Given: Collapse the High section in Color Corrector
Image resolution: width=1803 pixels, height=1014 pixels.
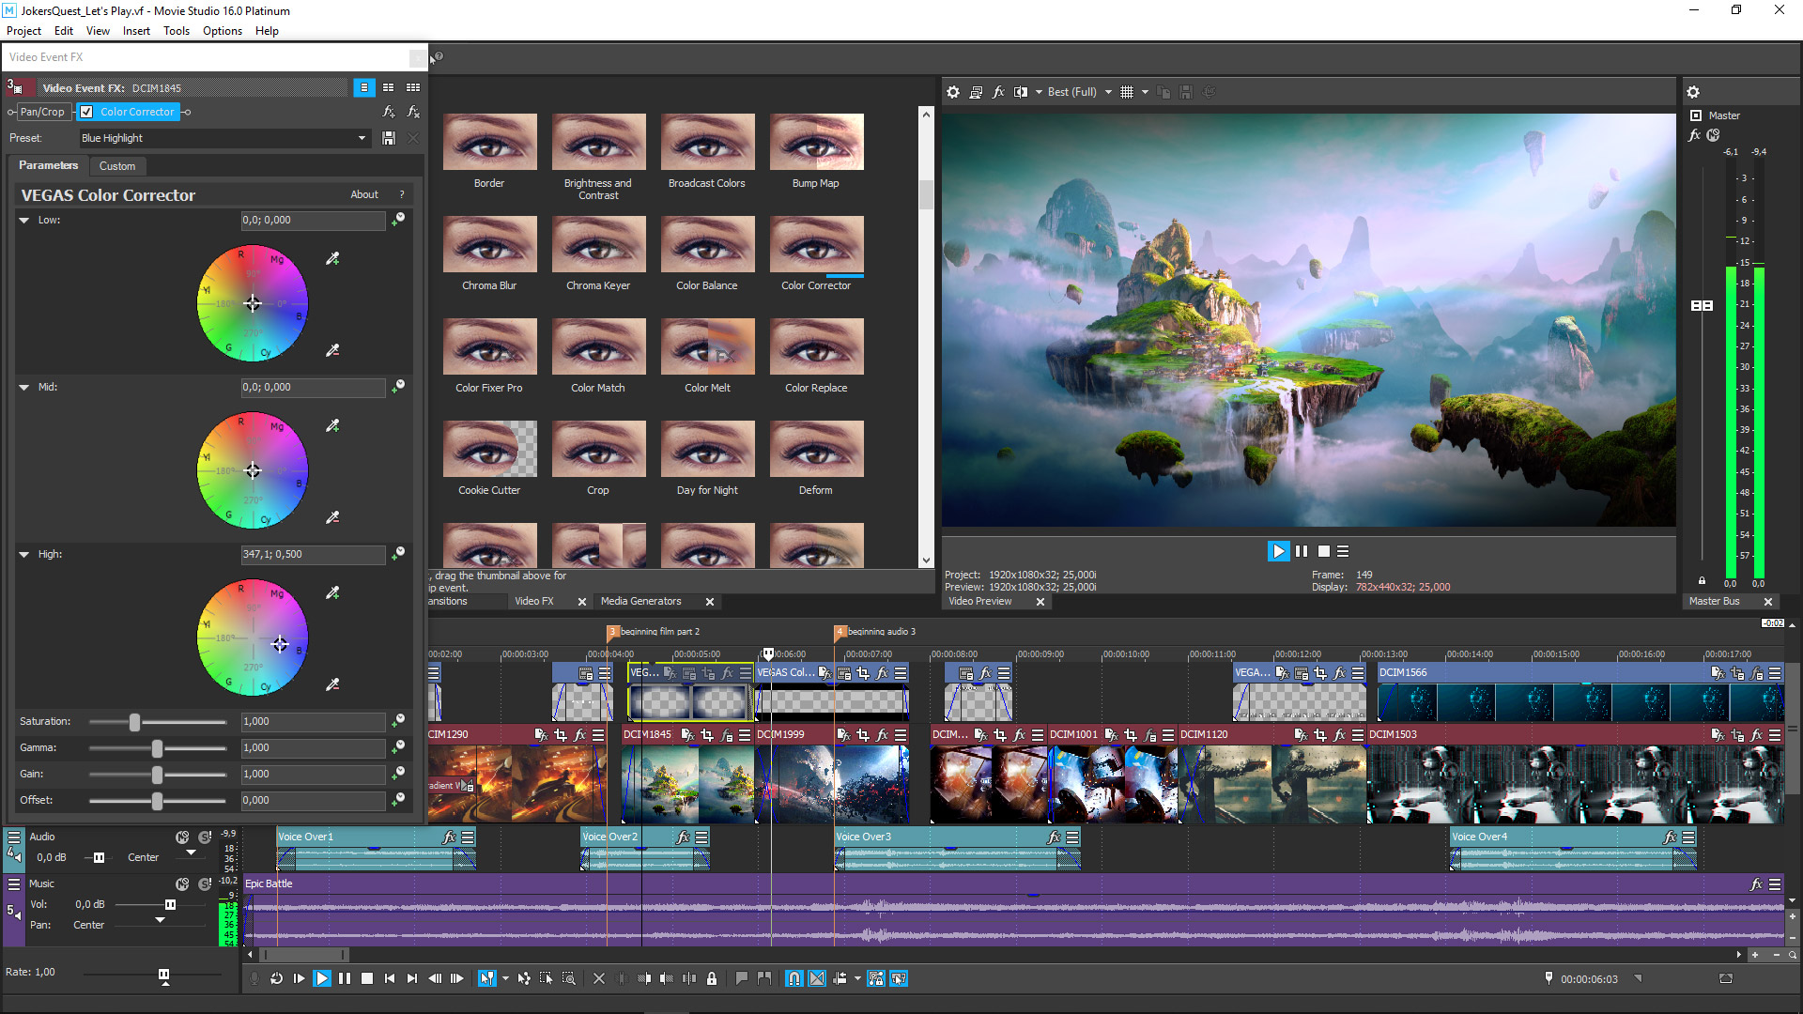Looking at the screenshot, I should (23, 554).
